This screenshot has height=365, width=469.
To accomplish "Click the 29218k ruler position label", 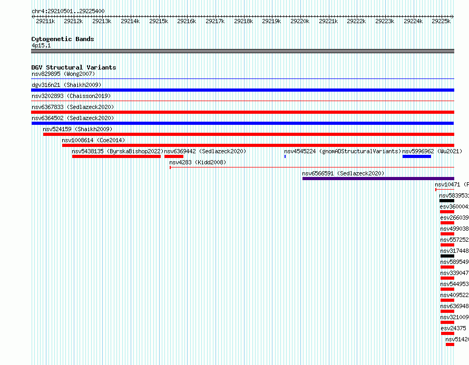I will click(x=243, y=21).
